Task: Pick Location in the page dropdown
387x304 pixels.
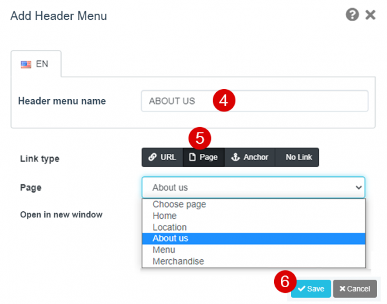Action: point(169,227)
